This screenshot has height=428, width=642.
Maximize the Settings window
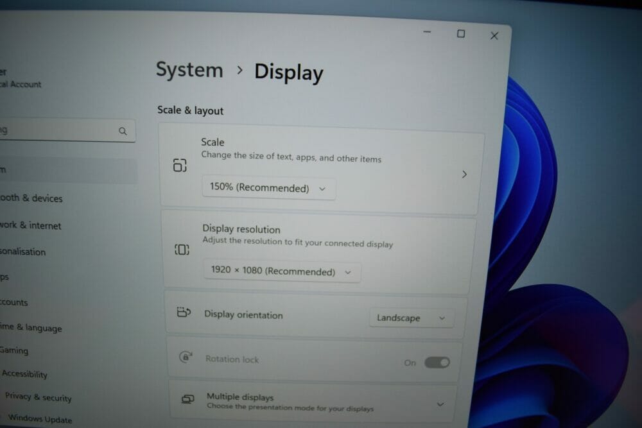460,33
